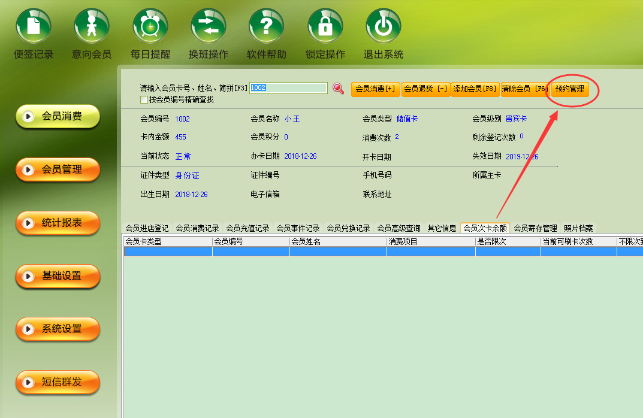The image size is (643, 418).
Task: Click the 锁定操作 padlock icon
Action: coord(325,26)
